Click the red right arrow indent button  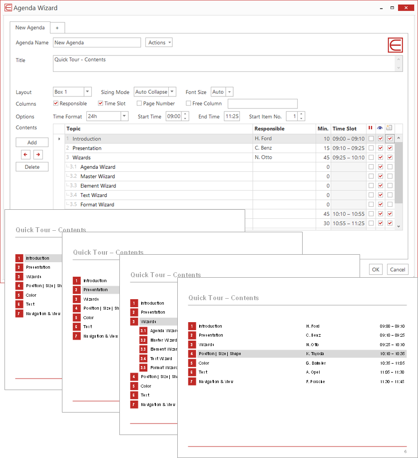38,155
